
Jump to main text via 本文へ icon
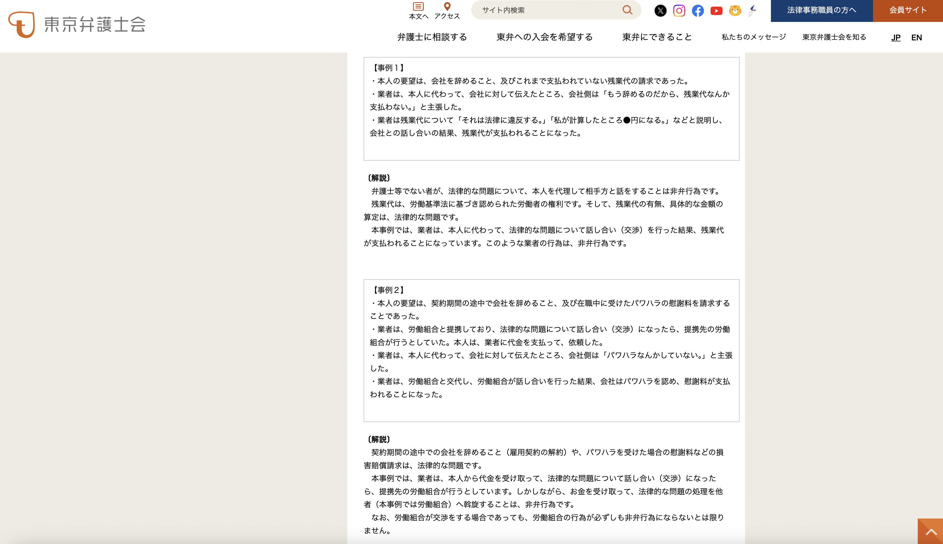click(418, 11)
